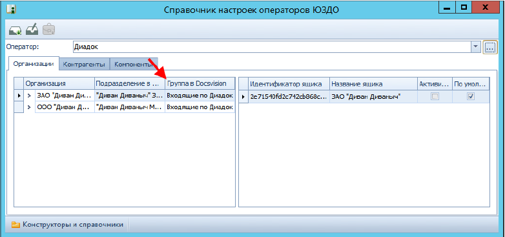
Task: Click the Оператор field showing Диадок
Action: [x=272, y=46]
